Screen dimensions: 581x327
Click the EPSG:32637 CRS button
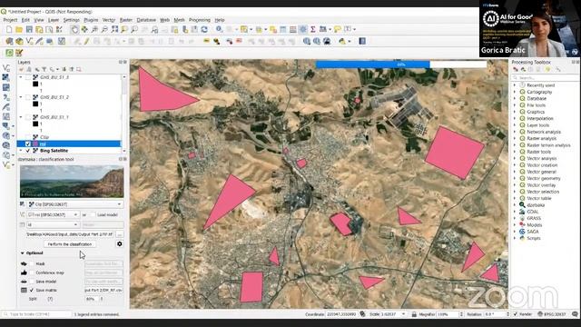click(x=551, y=314)
